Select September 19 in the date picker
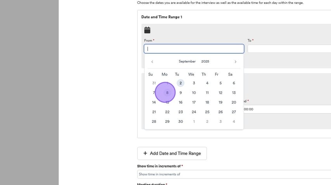331x185 pixels. point(220,102)
